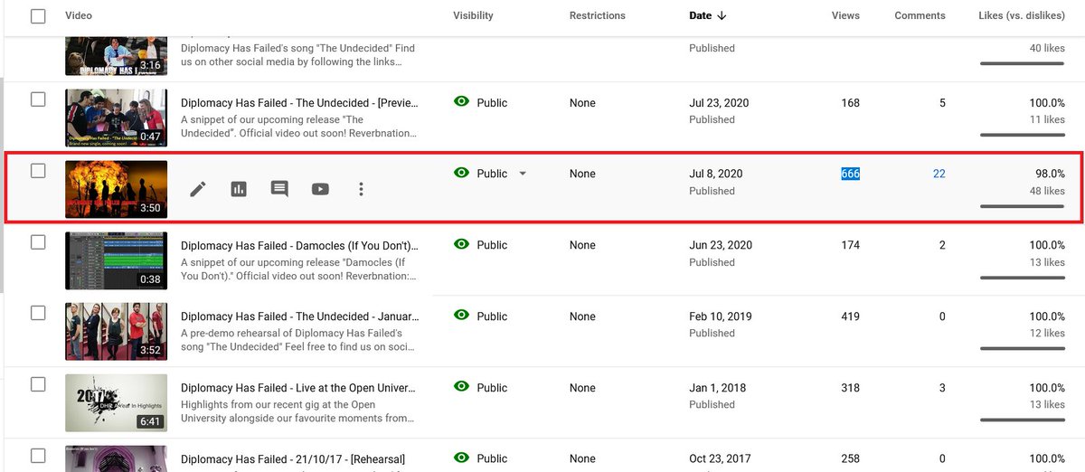Click the Views column header
The height and width of the screenshot is (472, 1085).
pyautogui.click(x=845, y=15)
